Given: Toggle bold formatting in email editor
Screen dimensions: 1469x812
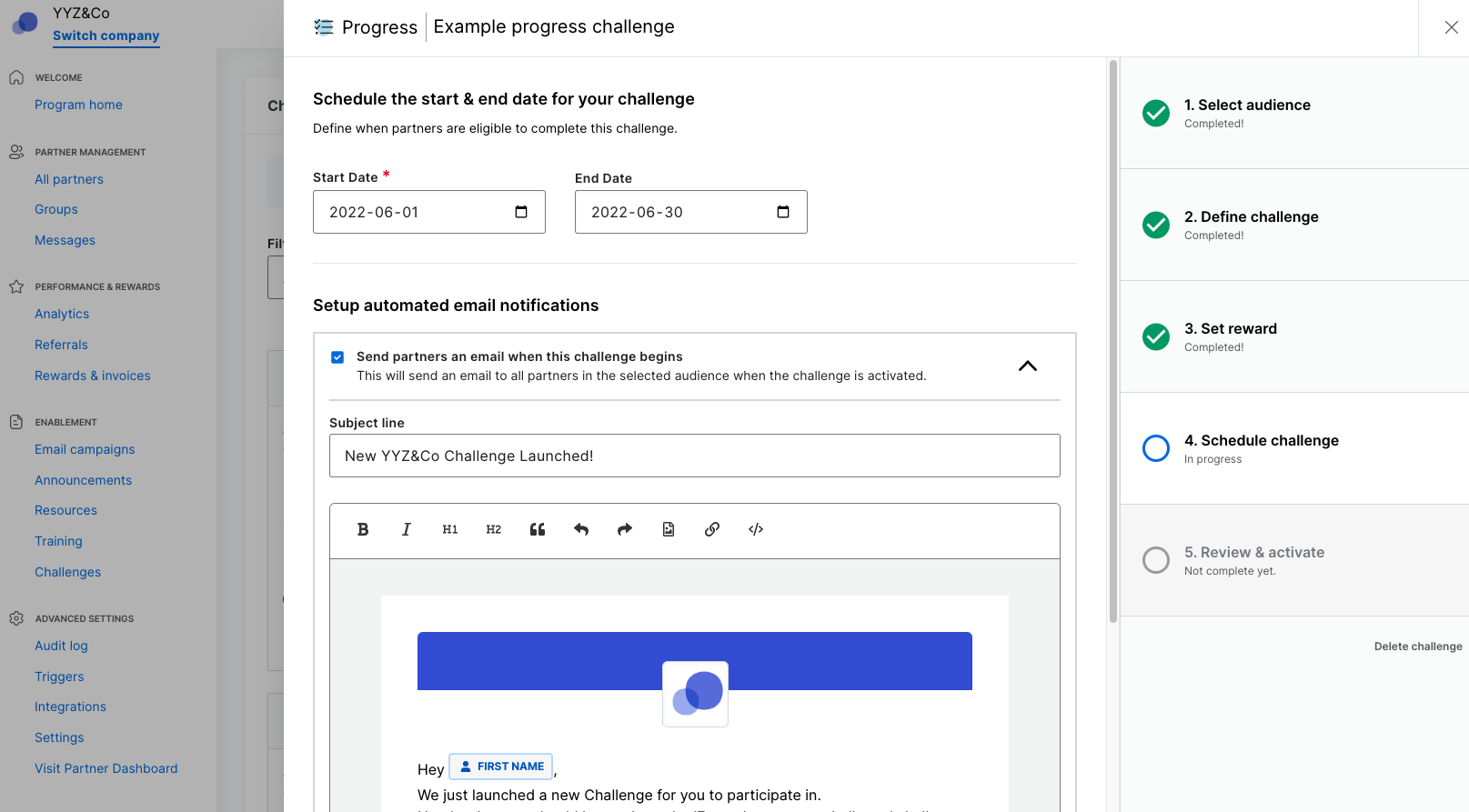Looking at the screenshot, I should [363, 529].
